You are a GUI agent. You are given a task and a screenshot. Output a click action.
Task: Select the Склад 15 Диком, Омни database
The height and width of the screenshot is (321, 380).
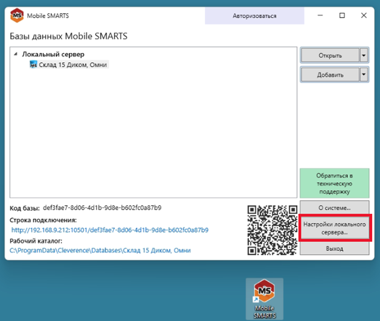coord(73,65)
